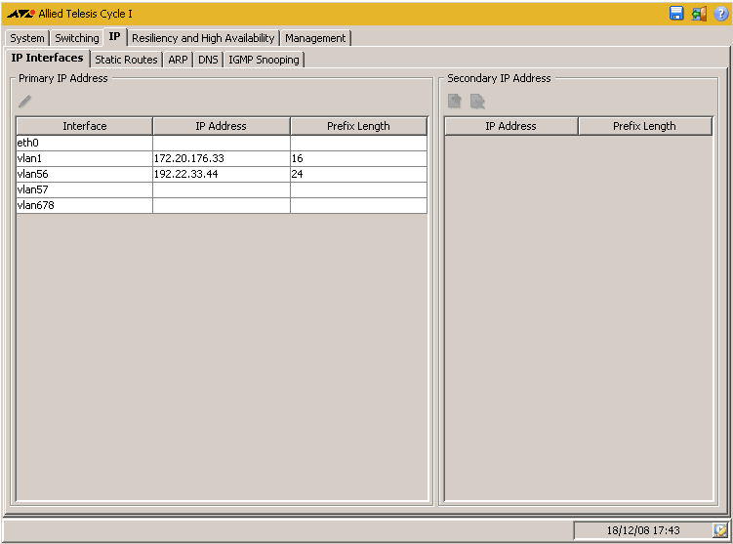Click secondary table Prefix Length column header
The image size is (733, 544).
[644, 126]
